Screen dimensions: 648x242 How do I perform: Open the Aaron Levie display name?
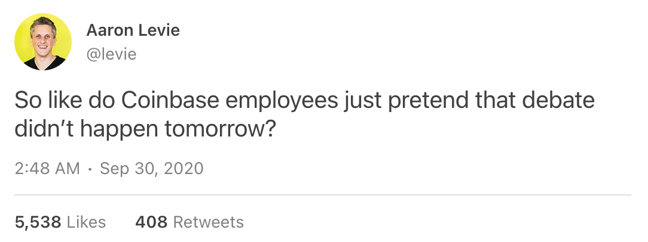click(x=133, y=30)
